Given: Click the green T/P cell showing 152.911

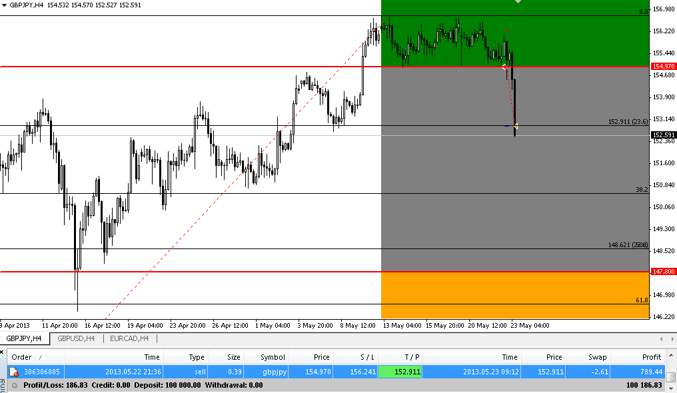Looking at the screenshot, I should tap(400, 372).
